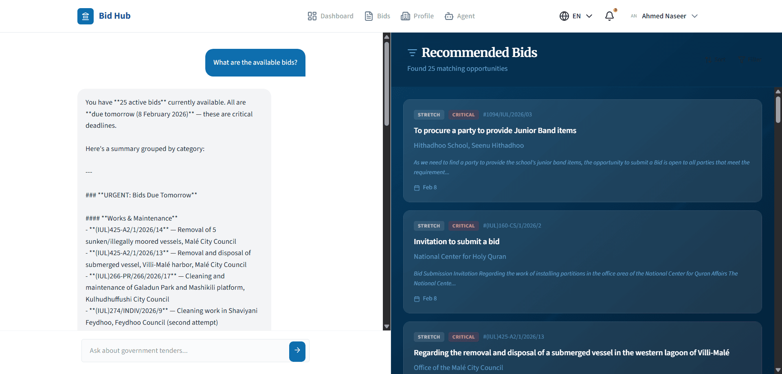Click calendar icon on Holy Quran bid
This screenshot has width=782, height=374.
[x=417, y=299]
